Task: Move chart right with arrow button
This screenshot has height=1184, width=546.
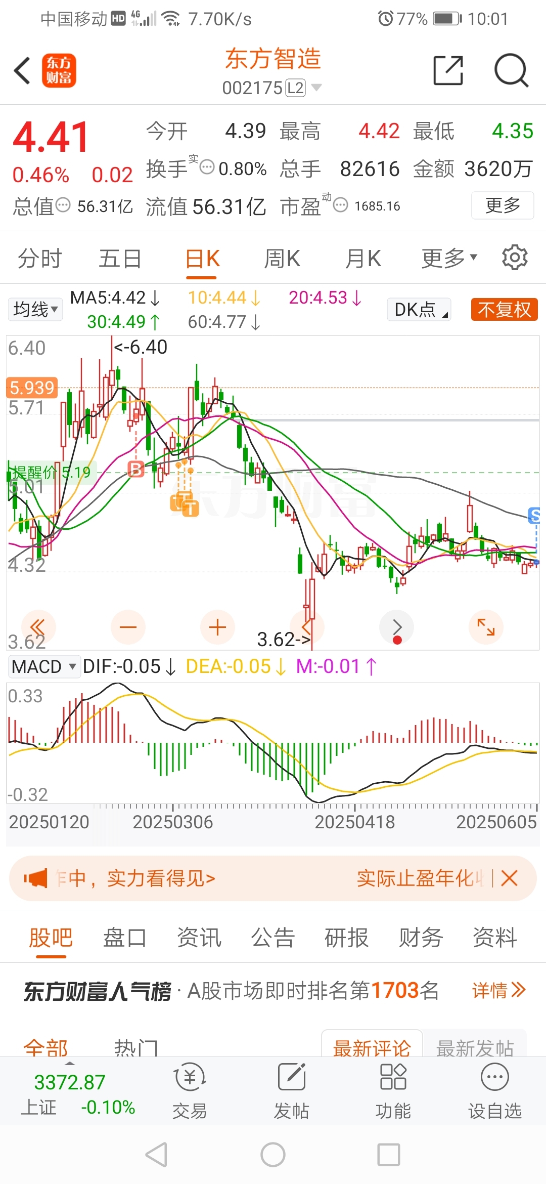Action: click(x=397, y=627)
